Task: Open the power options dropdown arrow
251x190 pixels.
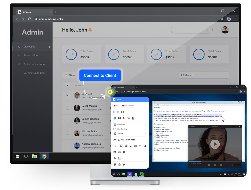Action: (118, 146)
